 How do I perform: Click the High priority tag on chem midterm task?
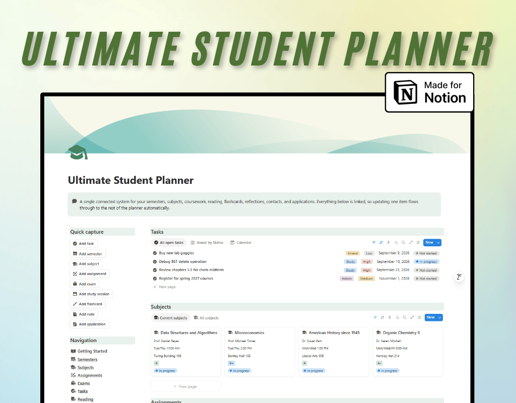pos(366,270)
